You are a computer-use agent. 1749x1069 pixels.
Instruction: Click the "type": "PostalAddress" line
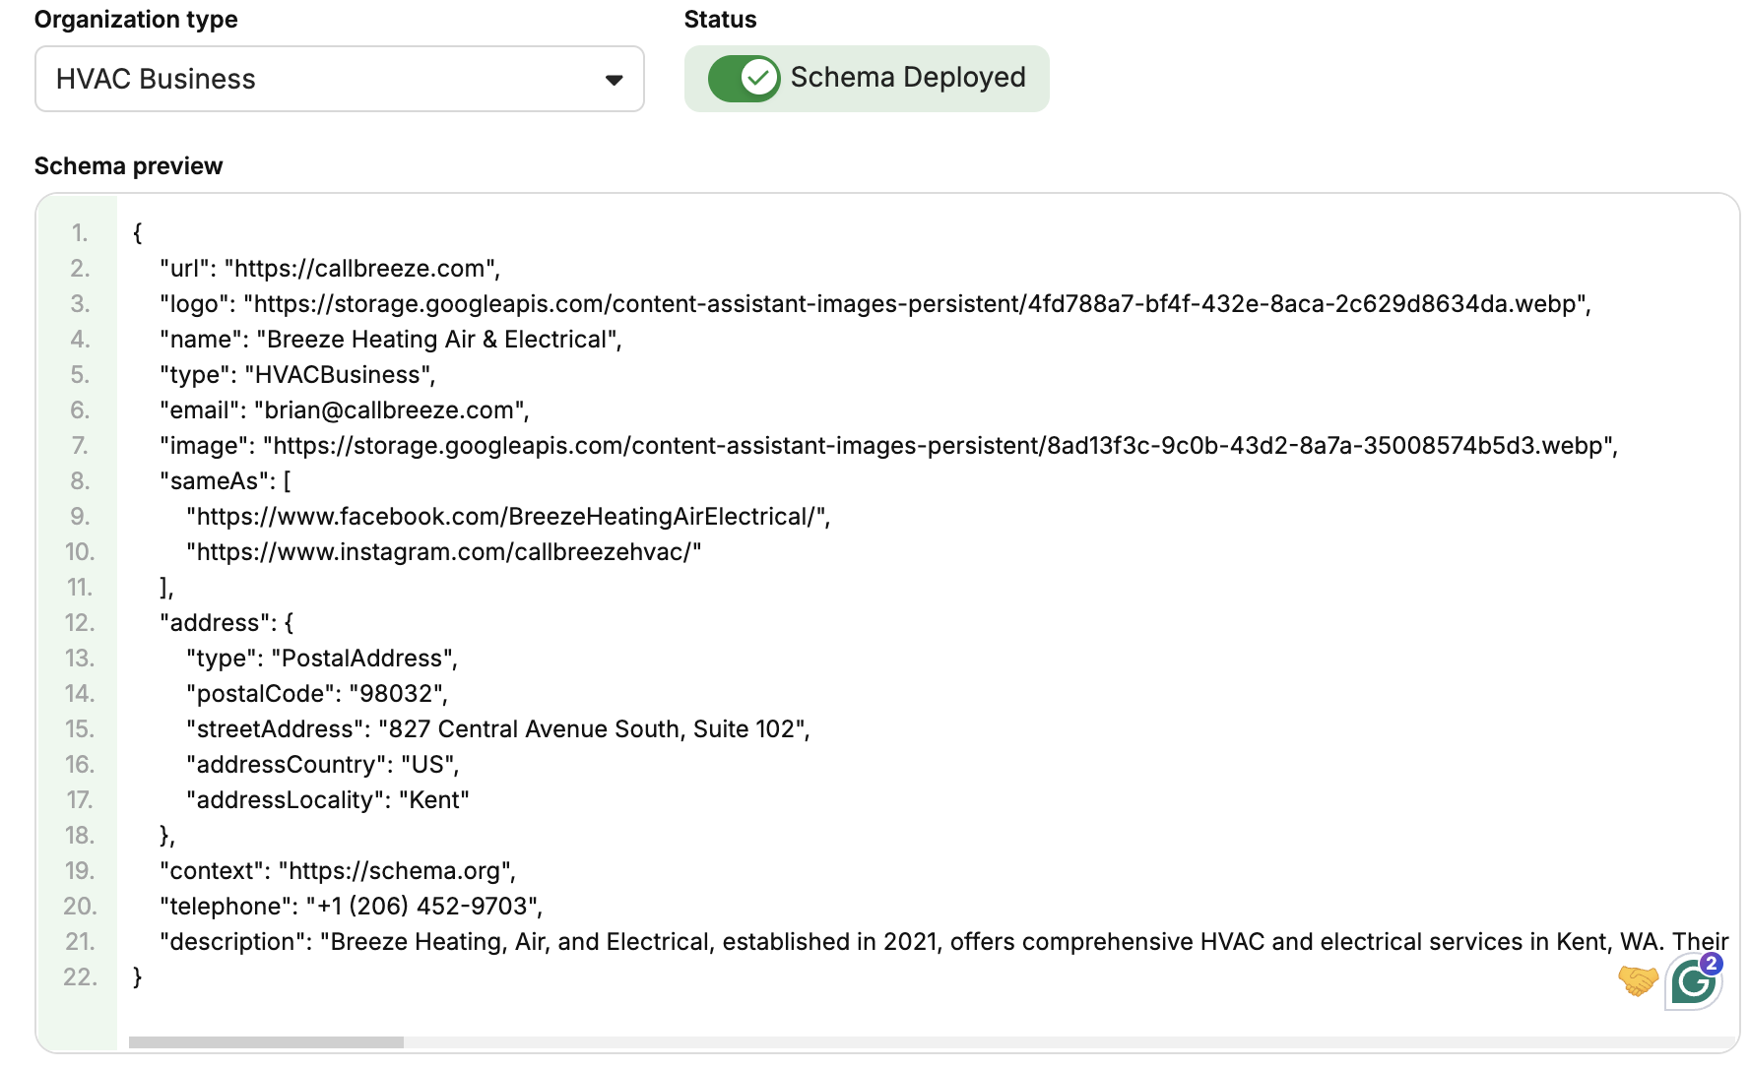(x=322, y=659)
